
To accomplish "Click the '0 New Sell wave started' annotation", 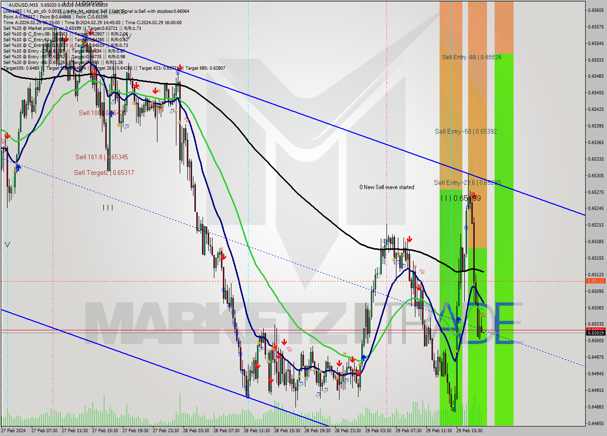I will [x=386, y=187].
